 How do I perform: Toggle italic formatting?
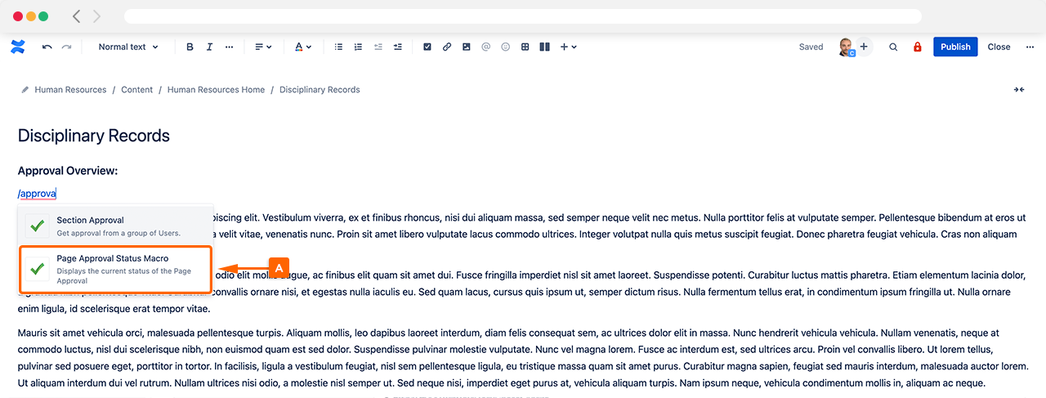[210, 47]
